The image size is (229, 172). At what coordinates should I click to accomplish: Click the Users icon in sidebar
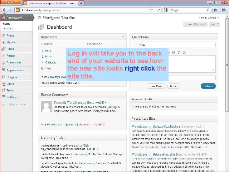tap(3, 83)
